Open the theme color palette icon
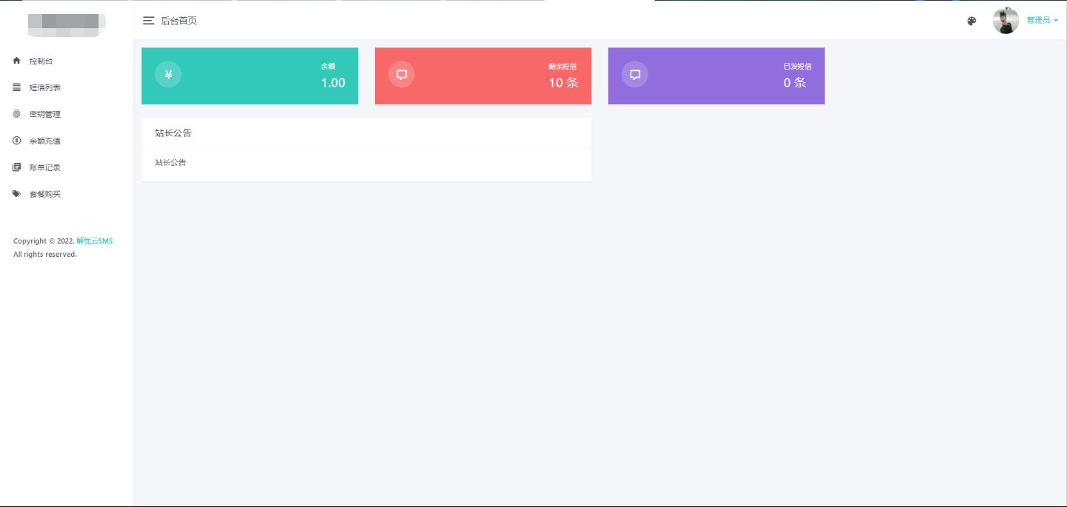Viewport: 1067px width, 507px height. tap(971, 21)
